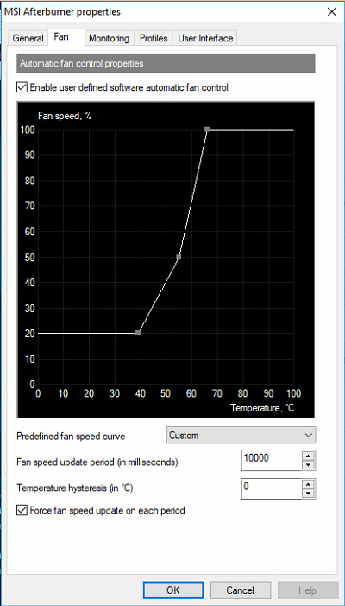Select the curve node at 40°C and 20%

pyautogui.click(x=138, y=333)
